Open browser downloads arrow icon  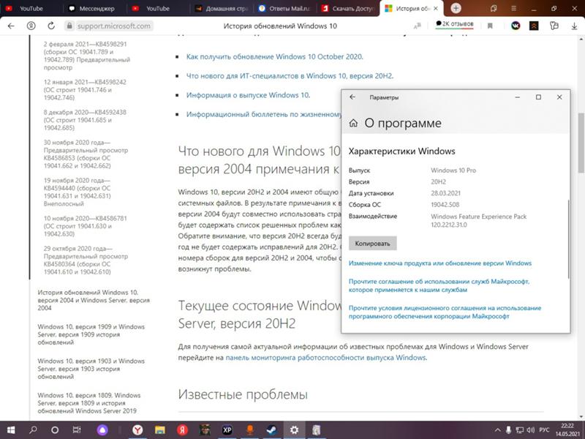click(x=574, y=26)
